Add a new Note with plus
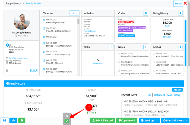The image size is (190, 125). click(x=146, y=47)
